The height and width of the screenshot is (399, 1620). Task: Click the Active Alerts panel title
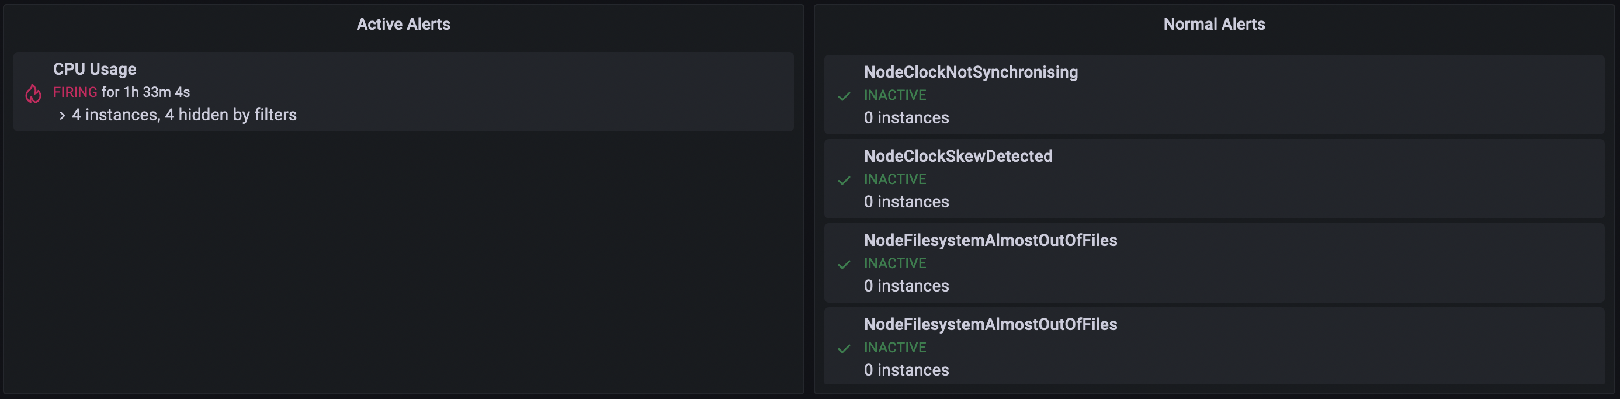pyautogui.click(x=403, y=24)
